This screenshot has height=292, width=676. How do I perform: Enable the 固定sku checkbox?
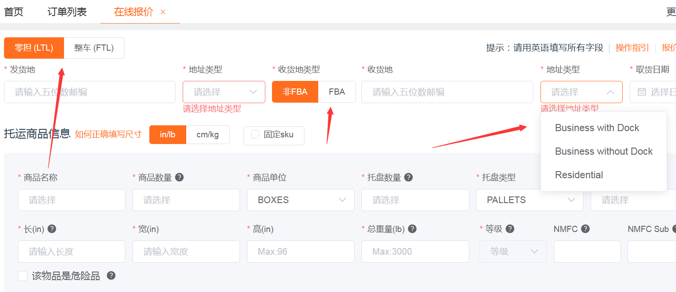(255, 134)
